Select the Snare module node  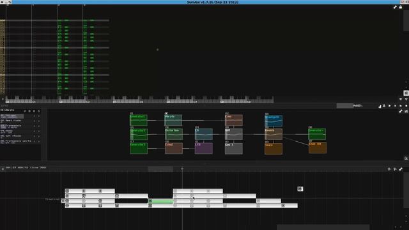(274, 149)
